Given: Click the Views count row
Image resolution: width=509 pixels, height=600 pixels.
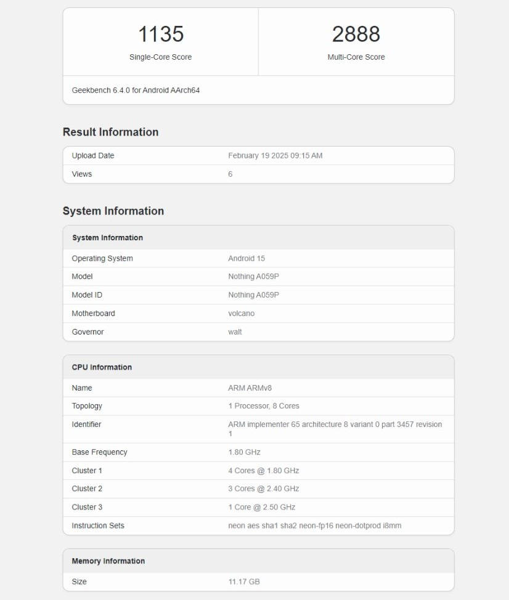Looking at the screenshot, I should 258,174.
